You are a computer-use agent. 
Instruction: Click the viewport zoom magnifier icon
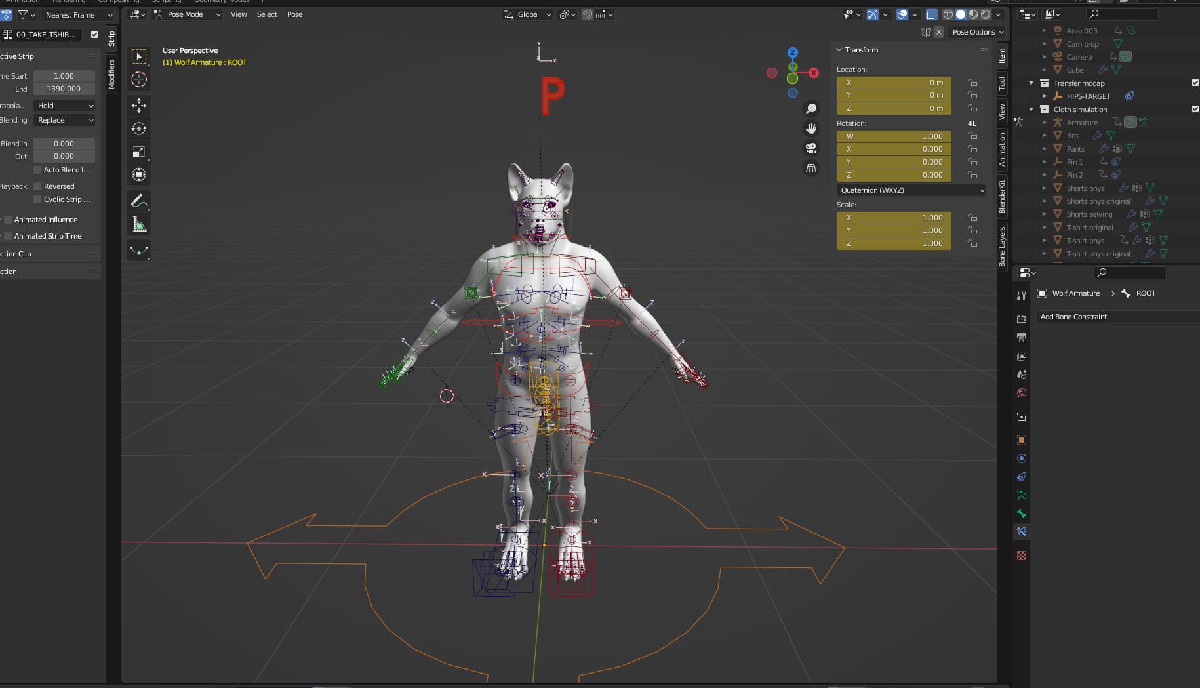[x=811, y=109]
